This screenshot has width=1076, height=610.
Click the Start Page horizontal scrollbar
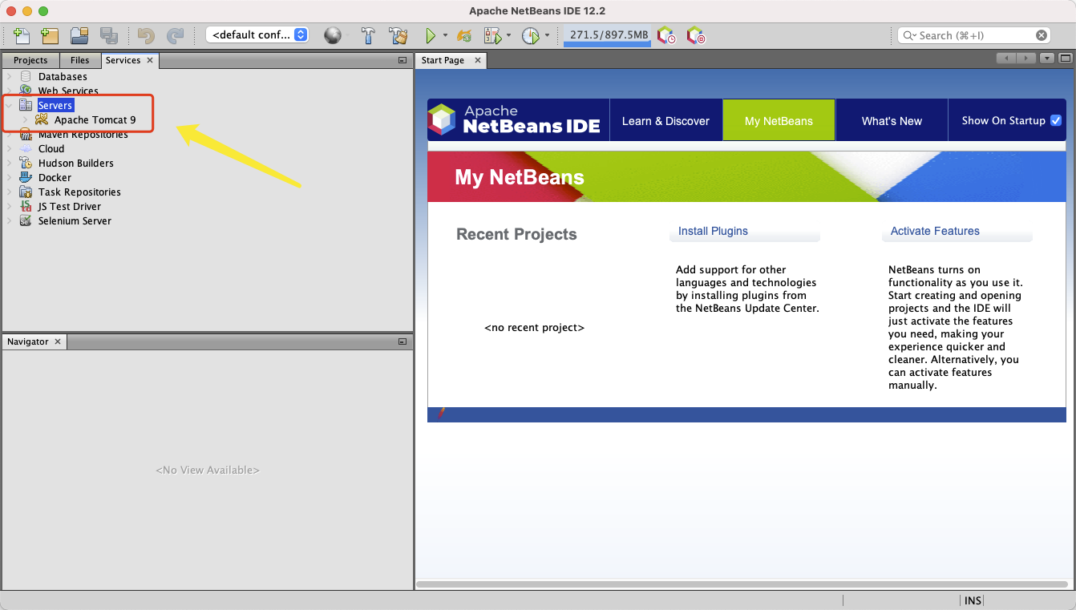[742, 584]
